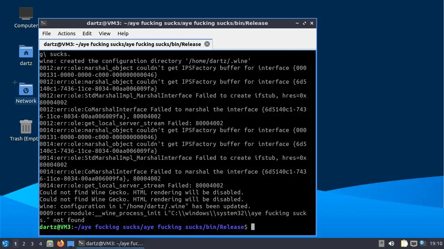Screen dimensions: 444x249
Task: Minimize the terminal window
Action: (297, 23)
